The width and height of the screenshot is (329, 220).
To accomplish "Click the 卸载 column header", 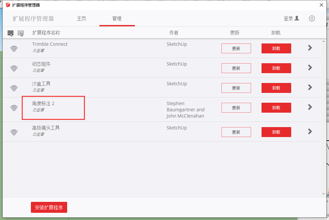I will coord(276,33).
